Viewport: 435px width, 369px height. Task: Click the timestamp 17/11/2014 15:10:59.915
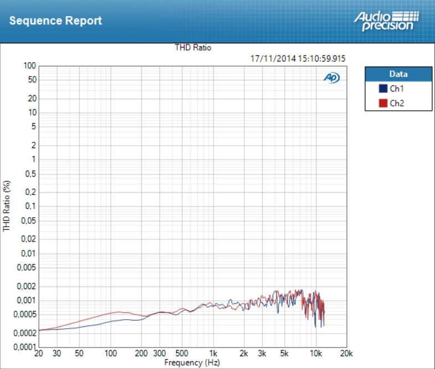298,59
